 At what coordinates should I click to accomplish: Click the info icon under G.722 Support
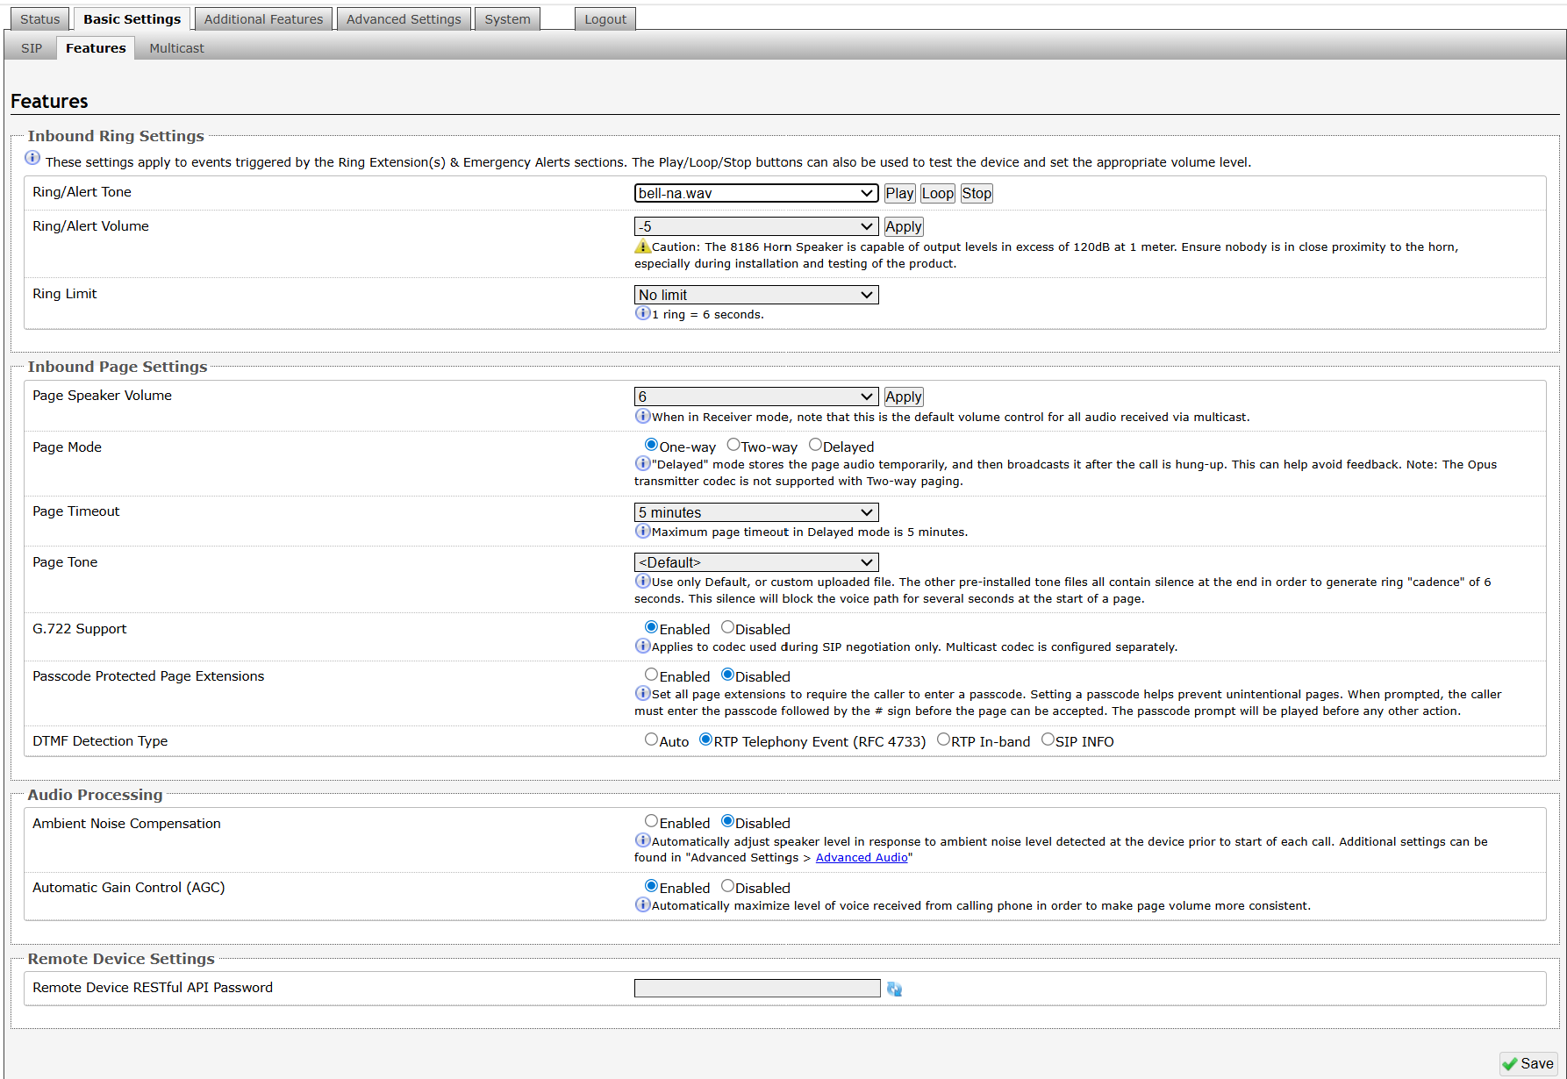point(643,646)
